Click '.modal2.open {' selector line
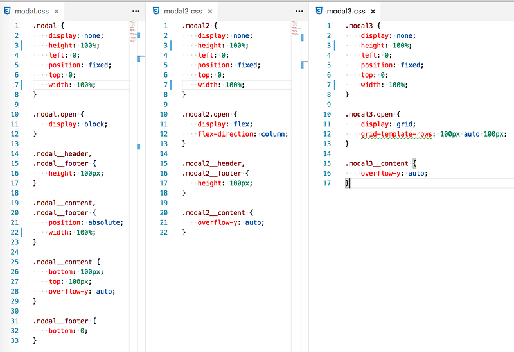The image size is (514, 352). [x=209, y=115]
